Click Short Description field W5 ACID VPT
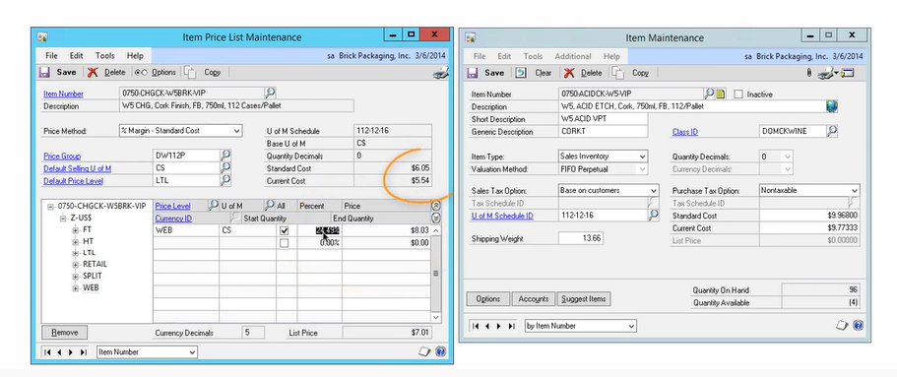This screenshot has height=377, width=897. [603, 119]
